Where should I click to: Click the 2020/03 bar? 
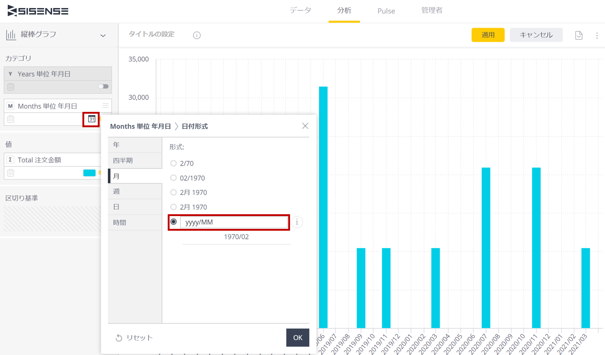(x=435, y=288)
